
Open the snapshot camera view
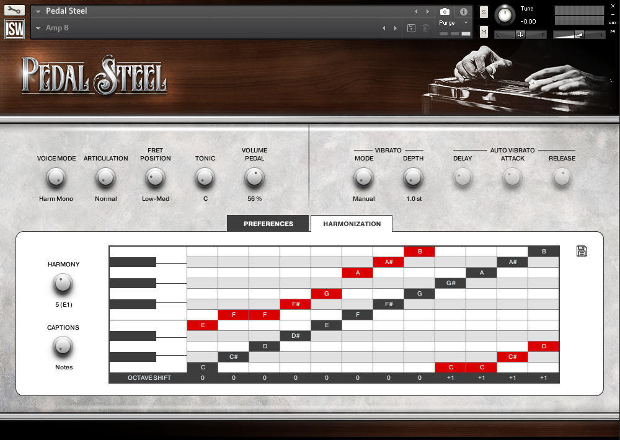click(x=445, y=11)
